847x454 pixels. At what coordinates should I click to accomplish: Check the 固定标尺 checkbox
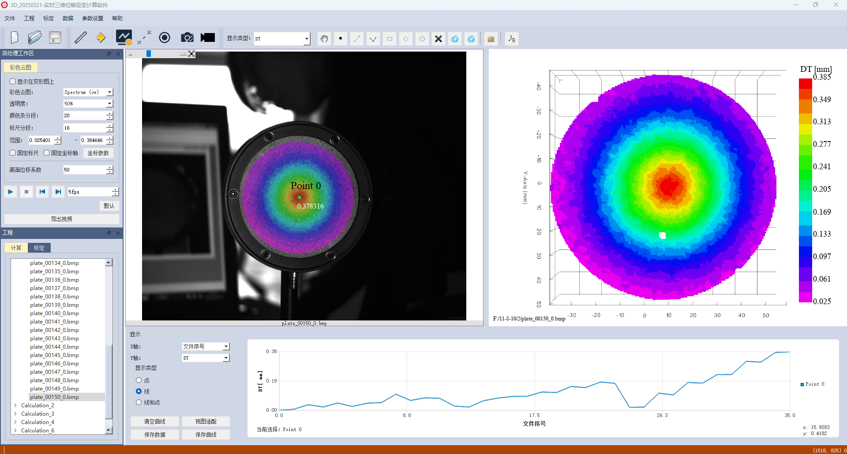tap(13, 153)
